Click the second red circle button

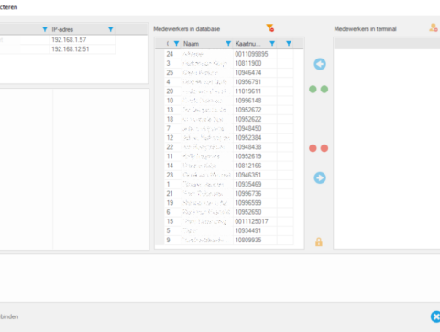coord(324,148)
